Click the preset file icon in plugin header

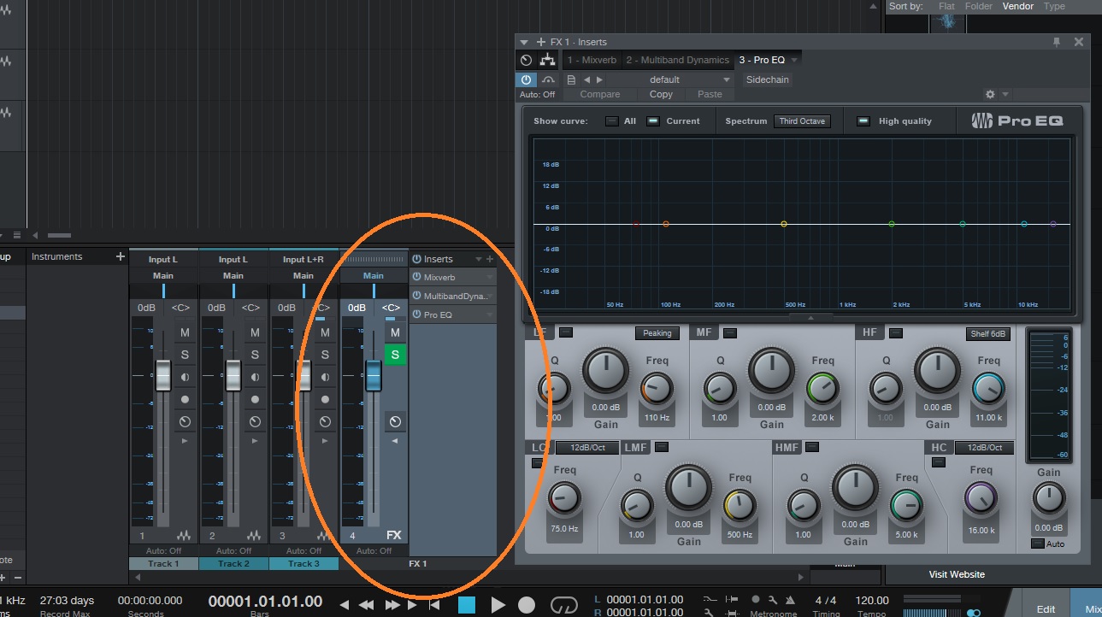point(571,79)
